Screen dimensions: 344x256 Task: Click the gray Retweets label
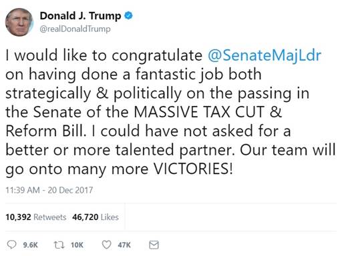pos(50,217)
